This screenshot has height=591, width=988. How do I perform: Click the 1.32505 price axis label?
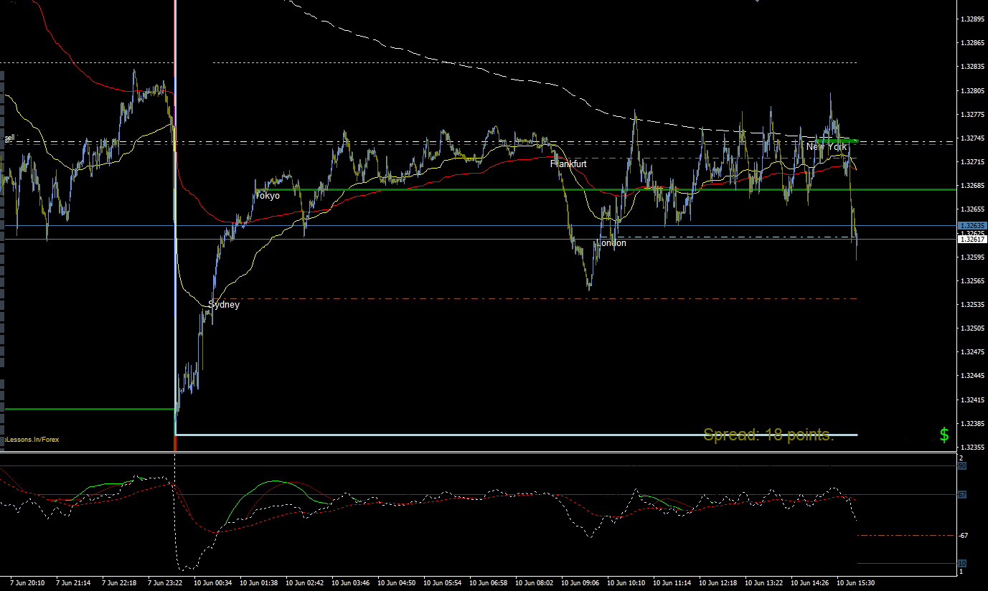coord(973,328)
